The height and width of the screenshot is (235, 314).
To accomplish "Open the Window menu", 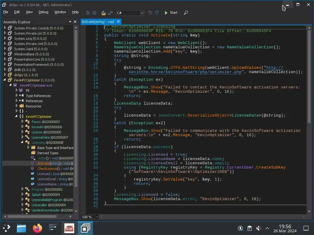I will pyautogui.click(x=60, y=12).
